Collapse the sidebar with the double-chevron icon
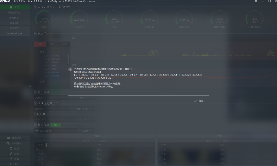 pos(30,86)
